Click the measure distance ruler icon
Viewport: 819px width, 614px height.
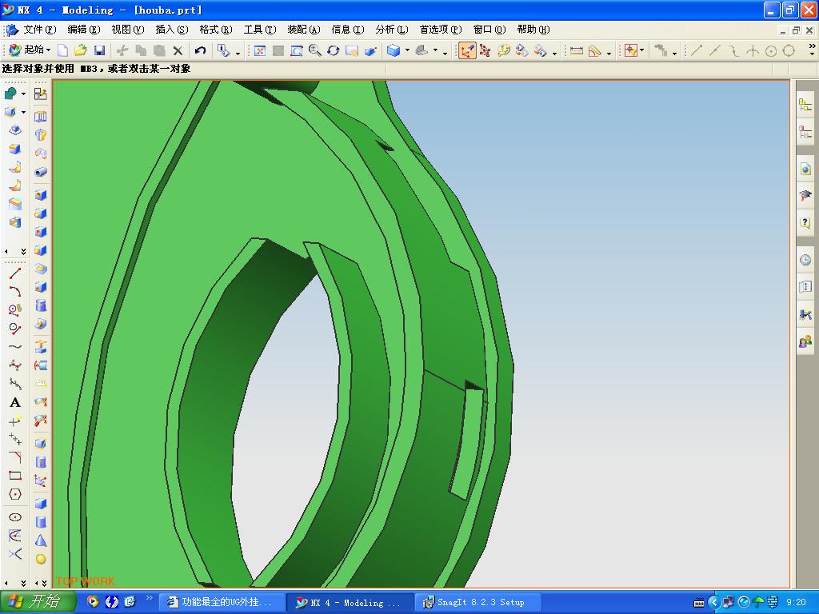(x=577, y=50)
